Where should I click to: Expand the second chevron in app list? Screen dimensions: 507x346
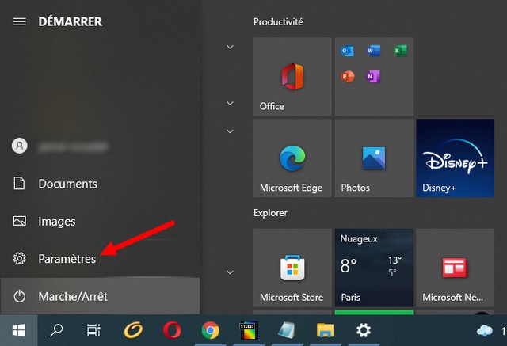click(230, 104)
